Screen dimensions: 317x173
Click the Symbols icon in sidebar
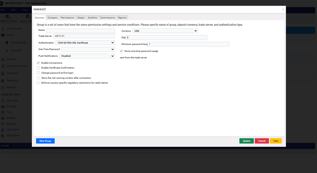point(3,106)
